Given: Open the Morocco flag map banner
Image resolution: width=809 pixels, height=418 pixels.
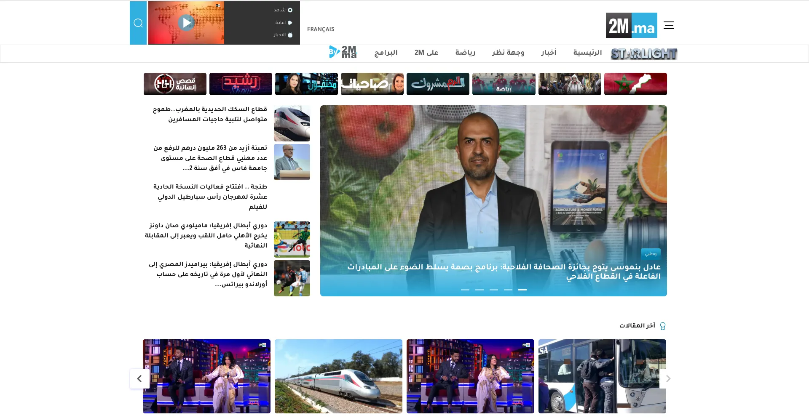Looking at the screenshot, I should (635, 84).
